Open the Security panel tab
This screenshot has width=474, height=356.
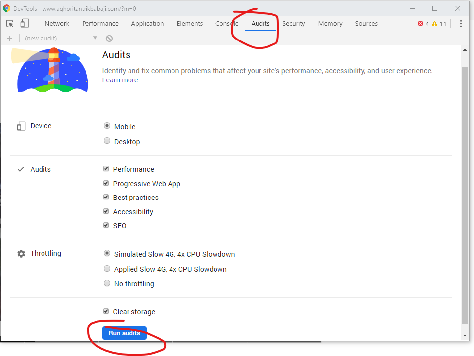(x=294, y=23)
